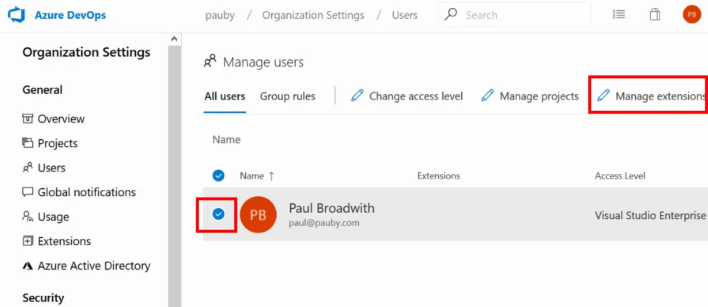708x307 pixels.
Task: Open the Organization Settings breadcrumb
Action: [x=313, y=15]
